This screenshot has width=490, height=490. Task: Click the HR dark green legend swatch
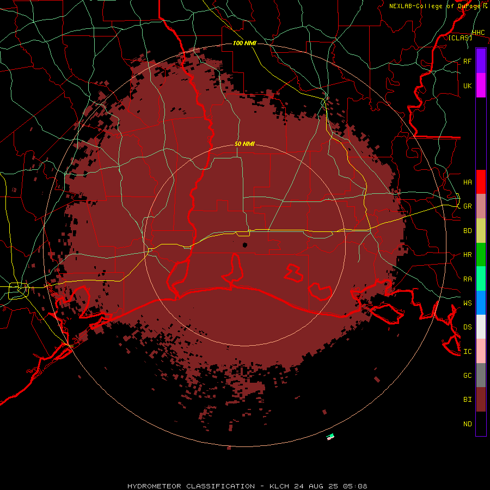481,254
